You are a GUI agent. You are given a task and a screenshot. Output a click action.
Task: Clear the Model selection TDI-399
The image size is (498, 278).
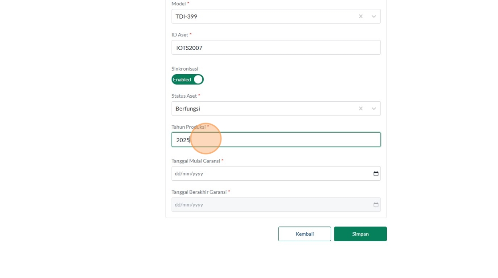[361, 16]
